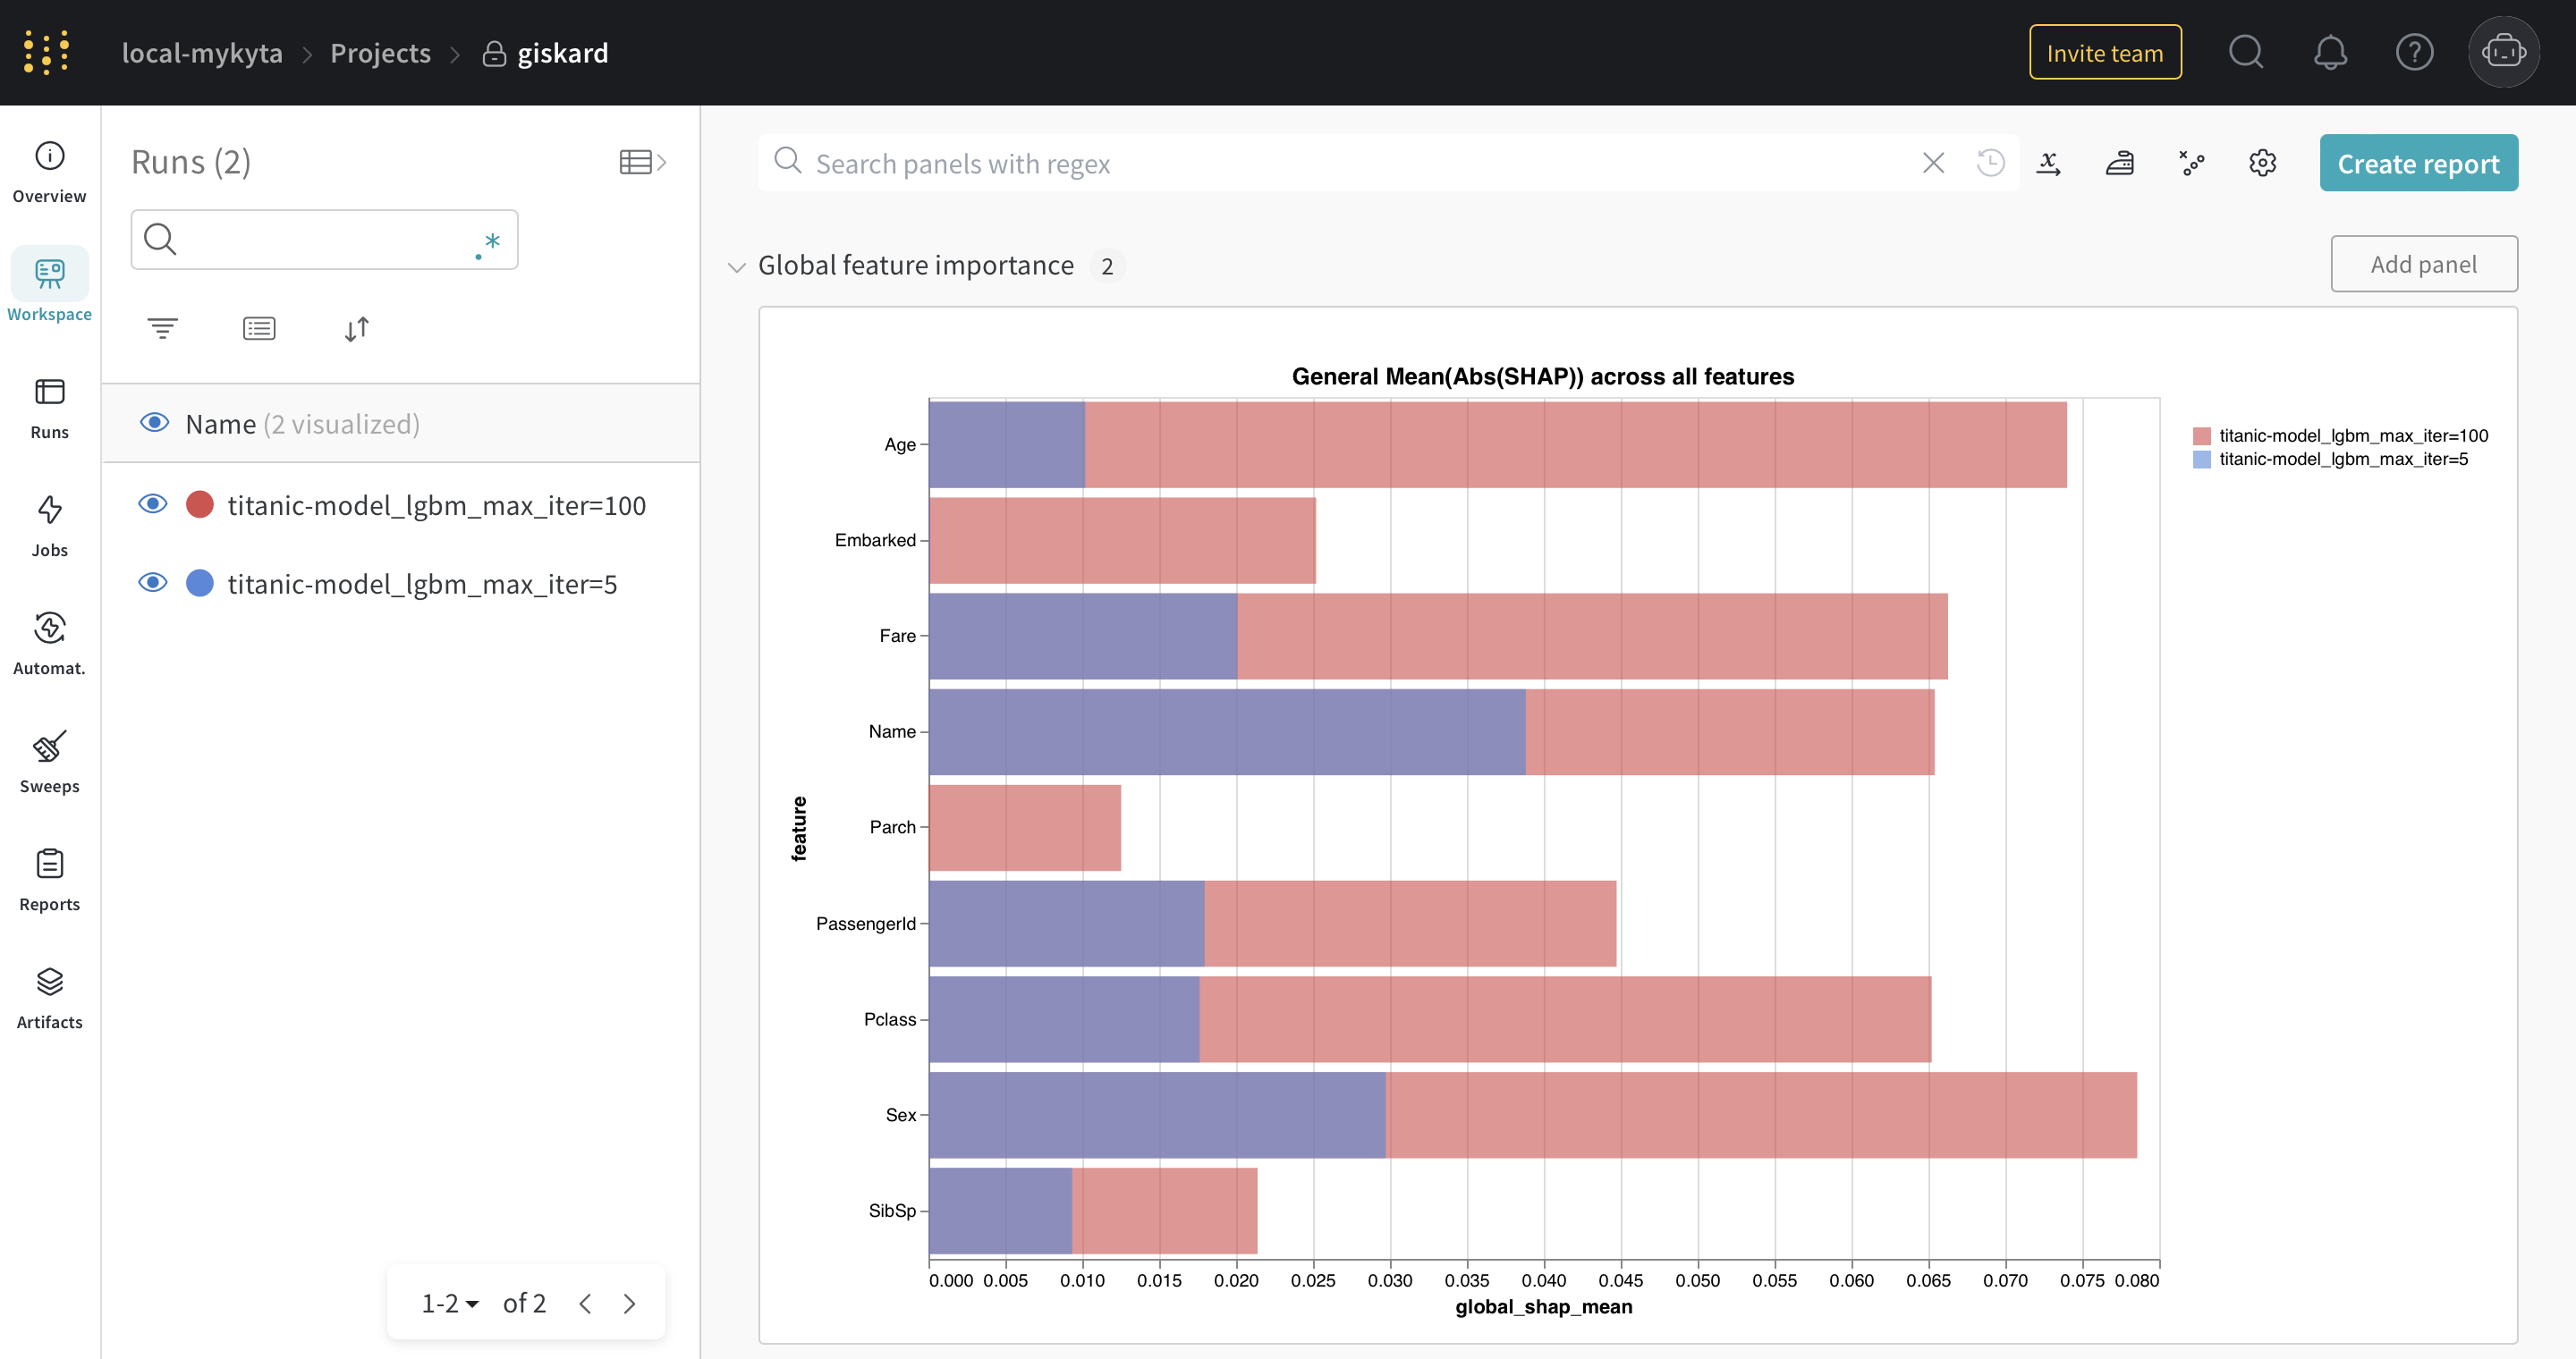Toggle visibility of all runs in Name header
2576x1359 pixels.
154,423
